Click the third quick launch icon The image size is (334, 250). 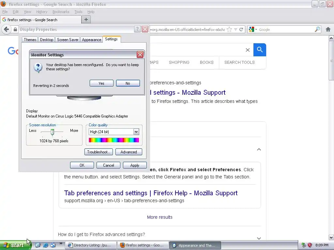pyautogui.click(x=53, y=245)
